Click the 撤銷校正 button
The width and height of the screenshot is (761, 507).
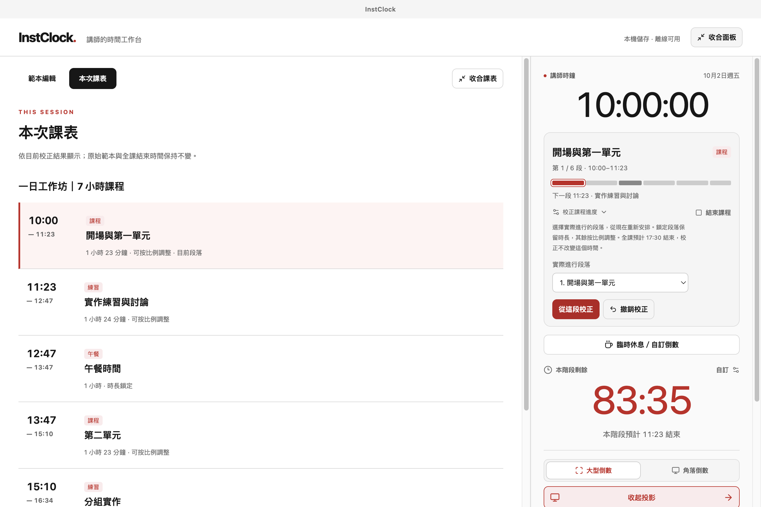(x=628, y=309)
